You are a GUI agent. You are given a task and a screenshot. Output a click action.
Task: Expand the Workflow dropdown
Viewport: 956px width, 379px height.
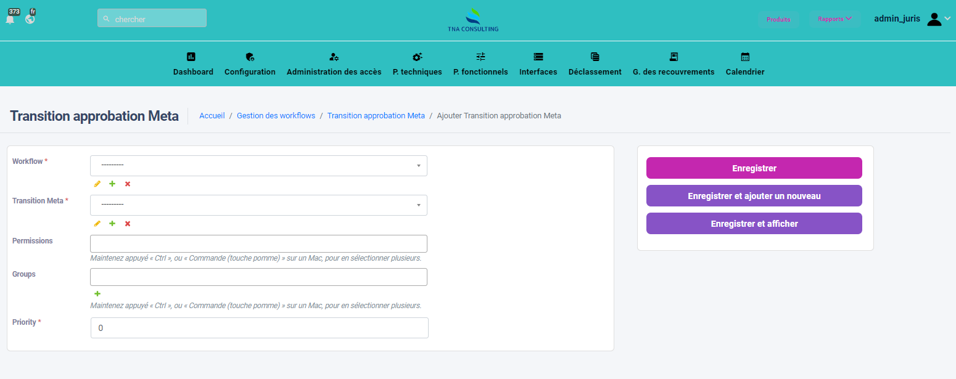point(258,166)
